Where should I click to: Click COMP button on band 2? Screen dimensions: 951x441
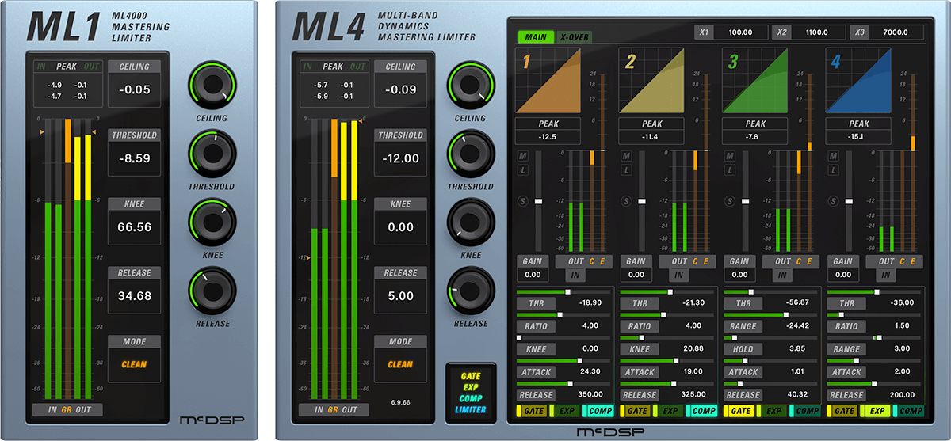click(704, 411)
